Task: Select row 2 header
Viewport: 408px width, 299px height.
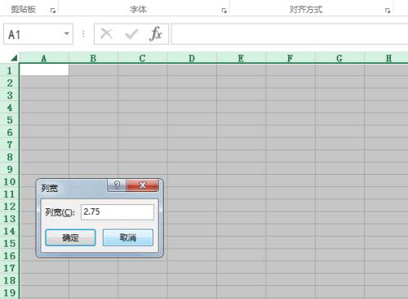Action: pos(10,83)
